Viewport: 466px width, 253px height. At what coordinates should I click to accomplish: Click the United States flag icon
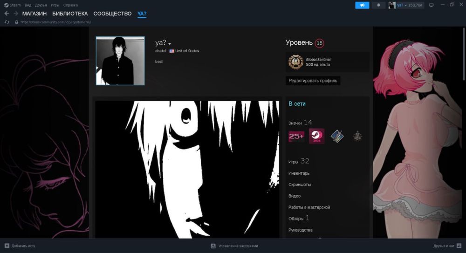tap(172, 51)
